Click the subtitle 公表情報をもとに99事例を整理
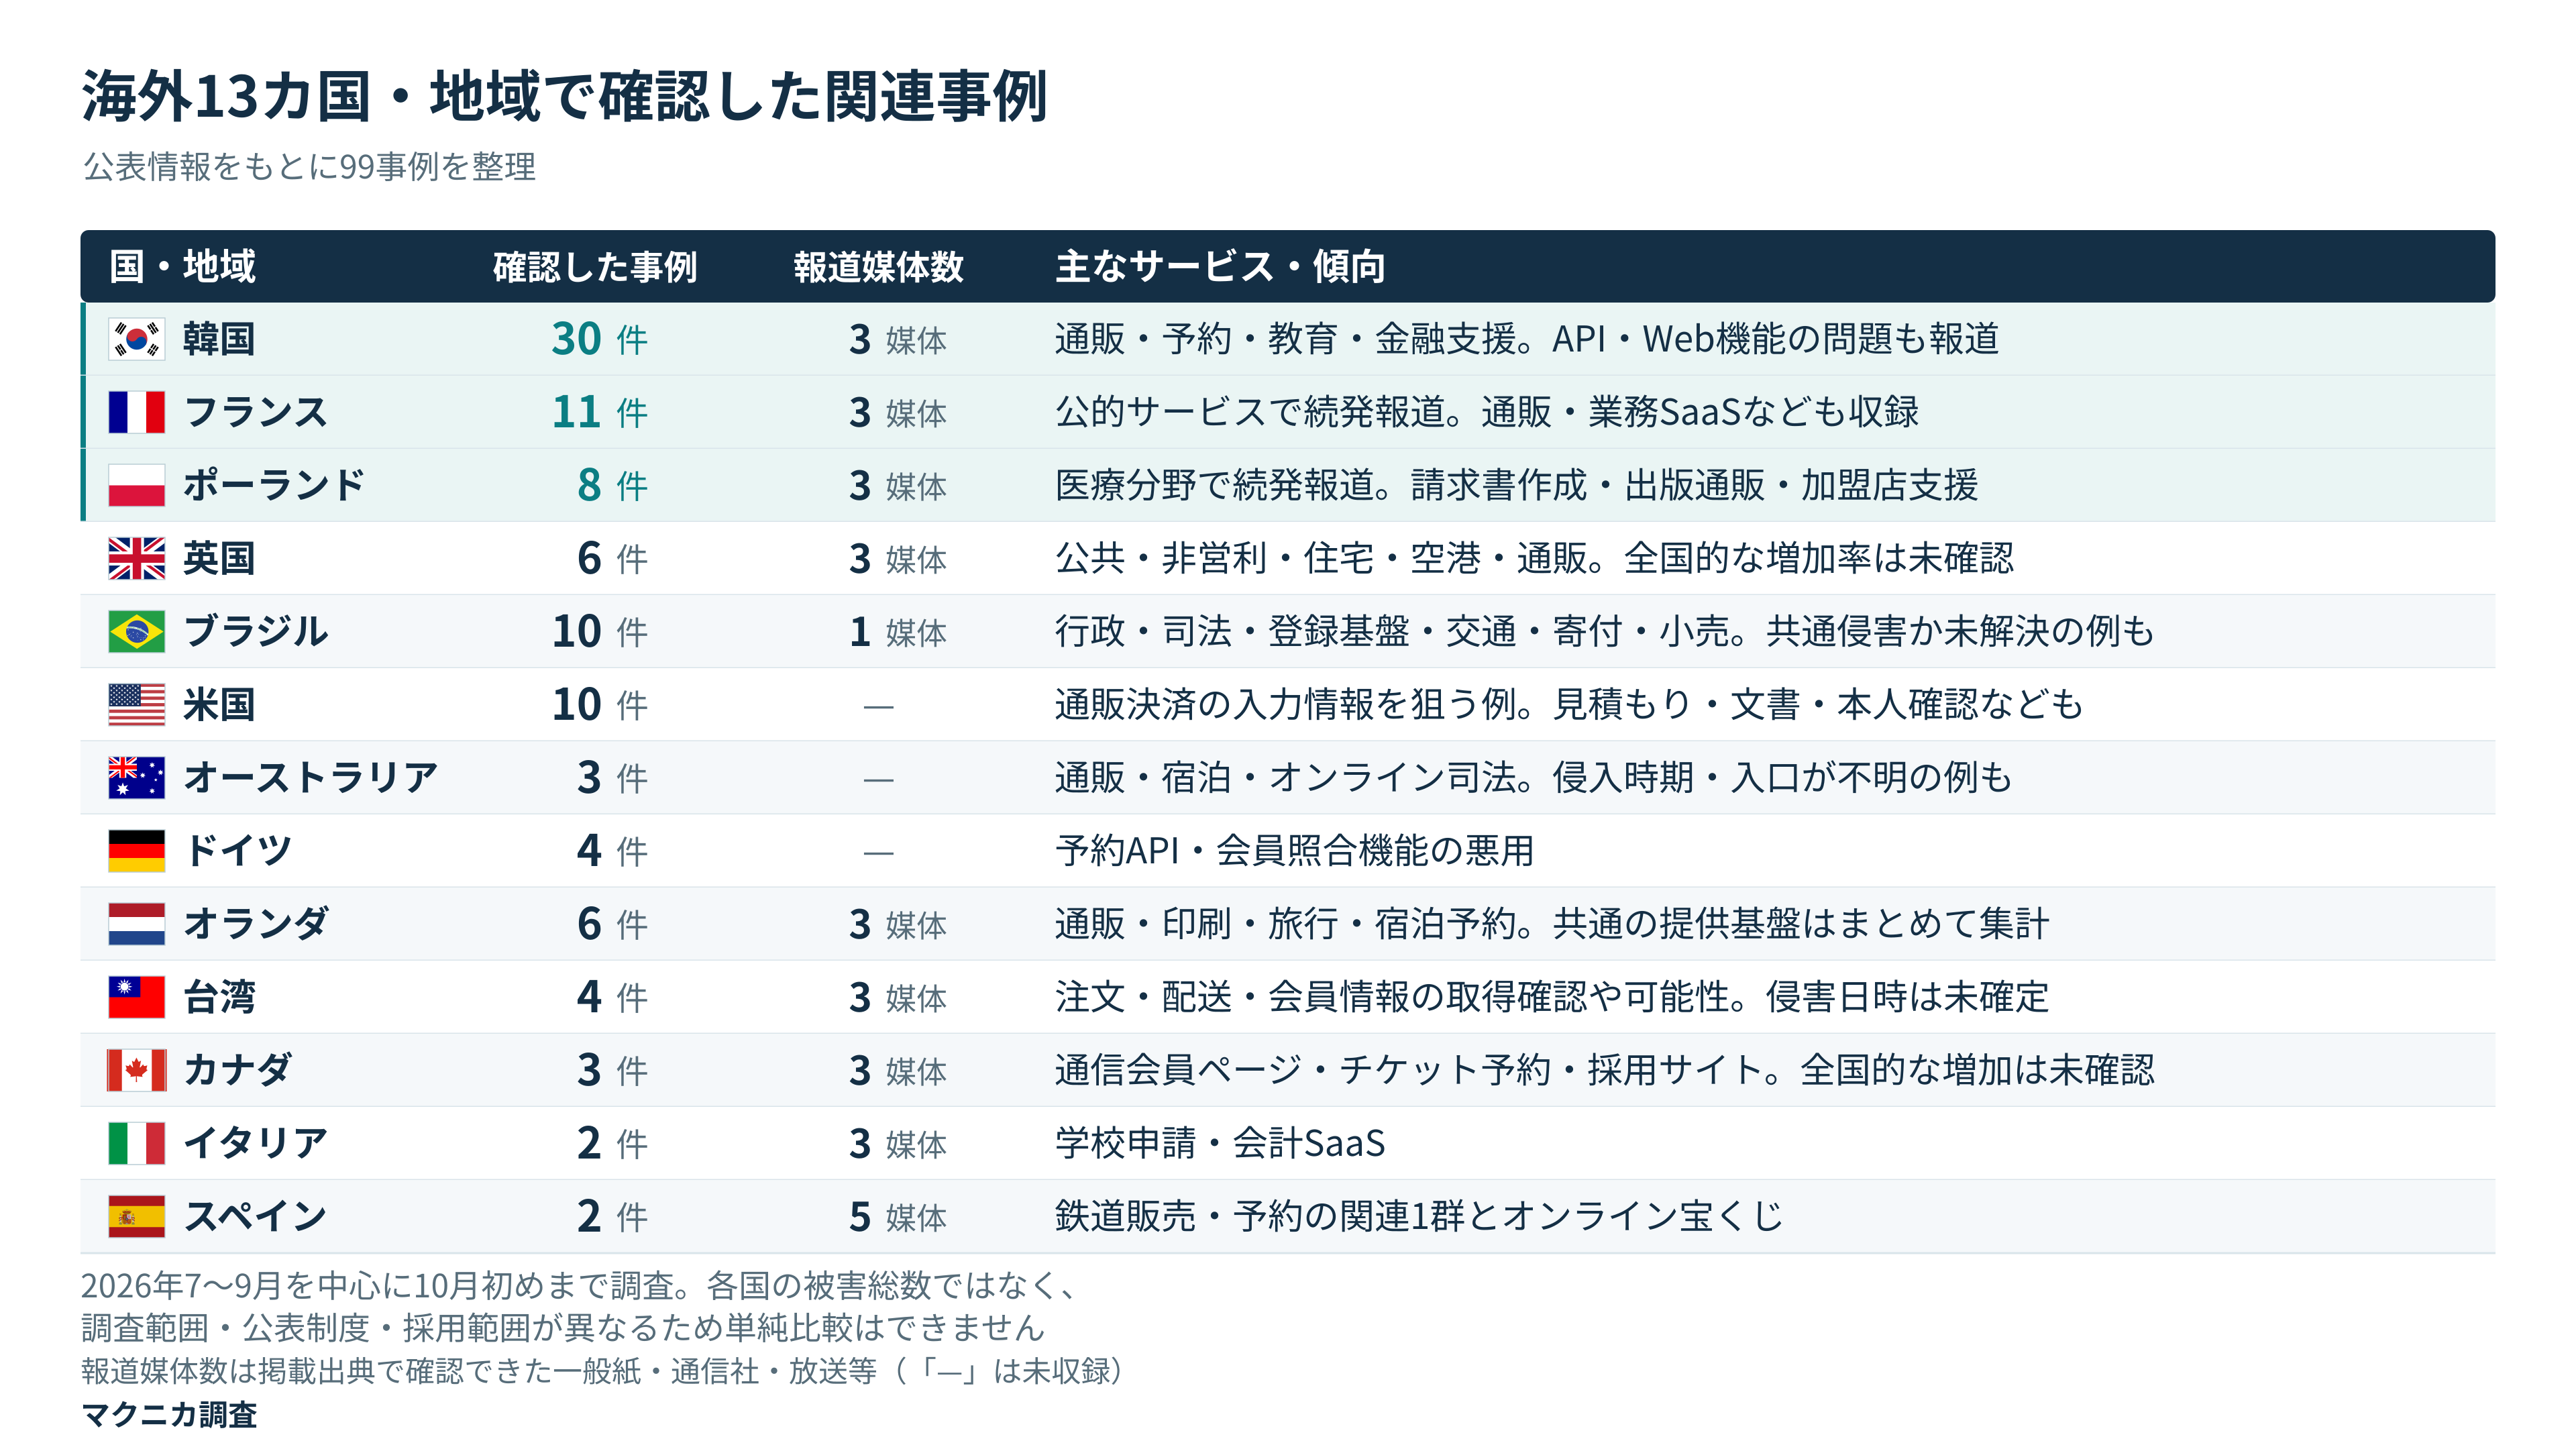 [309, 166]
